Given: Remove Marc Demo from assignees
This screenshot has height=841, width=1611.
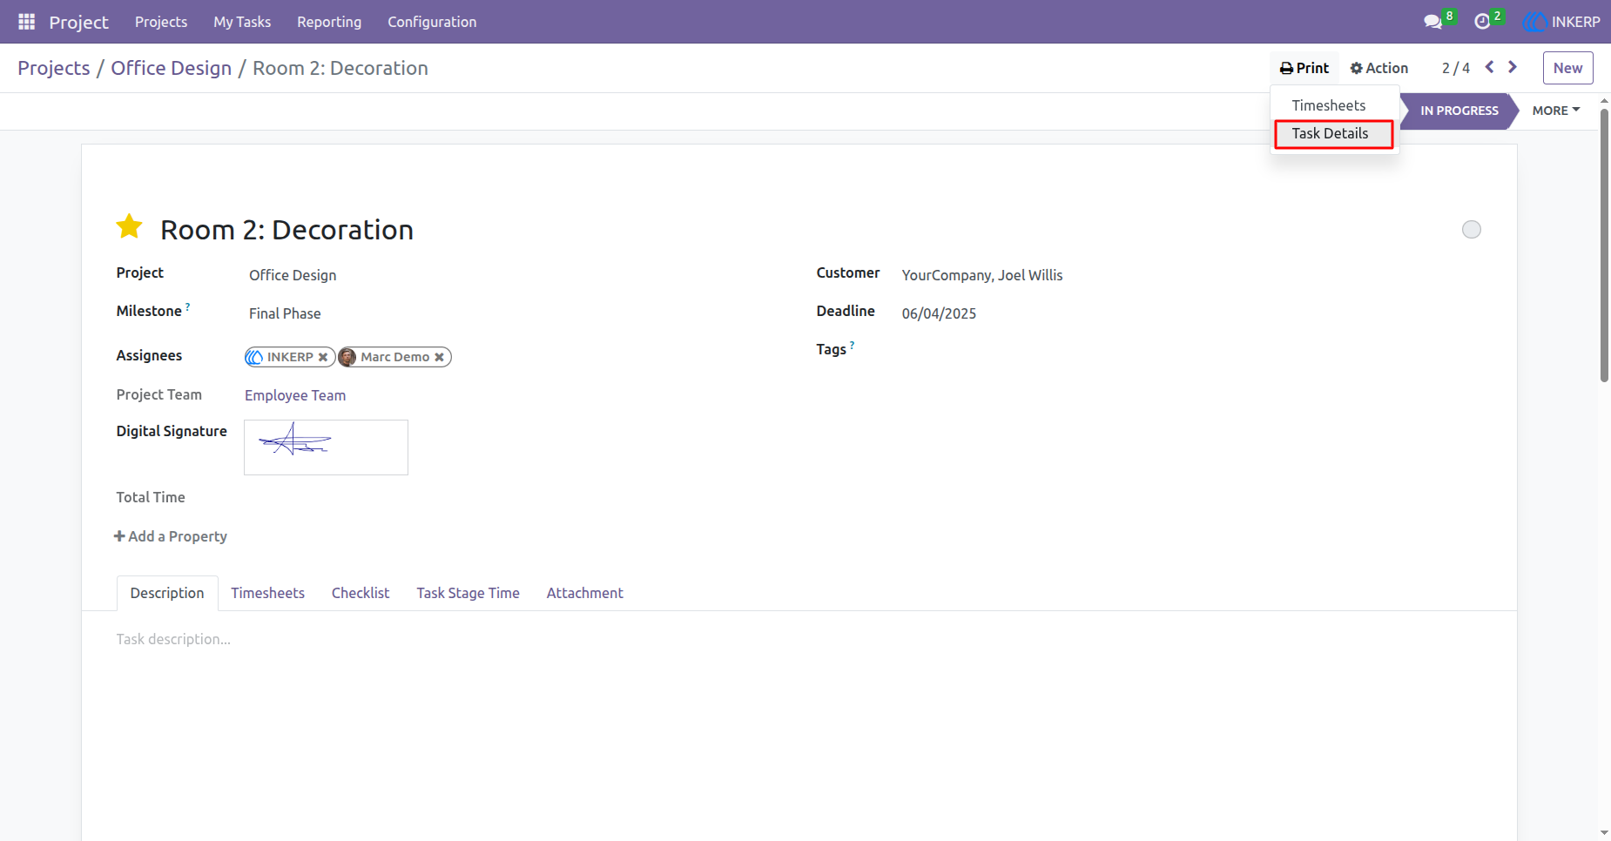Looking at the screenshot, I should point(440,357).
